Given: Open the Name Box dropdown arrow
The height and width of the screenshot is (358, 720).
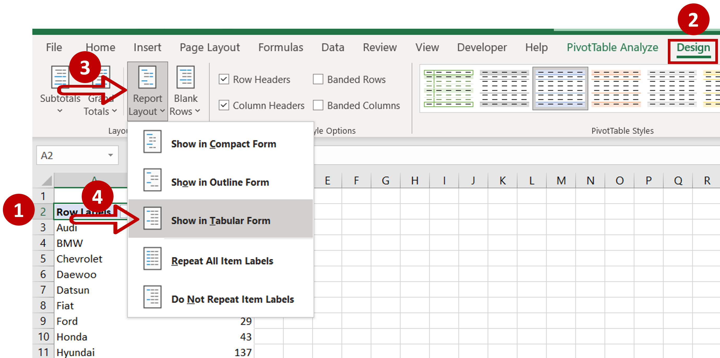Looking at the screenshot, I should click(110, 155).
